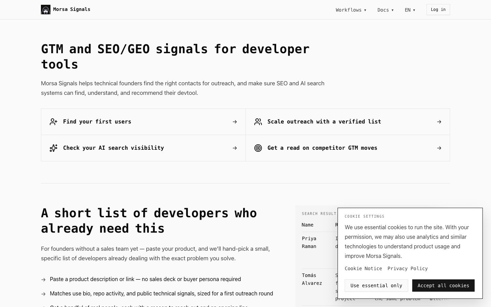Open the Find your first users card

click(143, 122)
